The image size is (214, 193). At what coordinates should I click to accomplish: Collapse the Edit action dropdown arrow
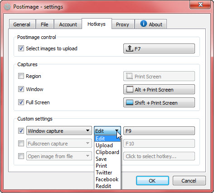(117, 130)
